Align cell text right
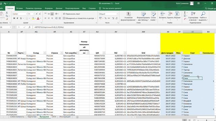The height and width of the screenshot is (121, 216). [x=52, y=18]
